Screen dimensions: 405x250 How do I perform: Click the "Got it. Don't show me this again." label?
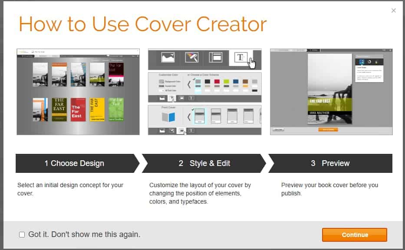point(84,235)
